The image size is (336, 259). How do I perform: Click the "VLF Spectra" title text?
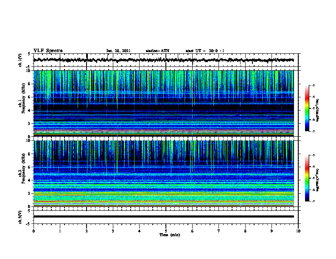[x=48, y=51]
